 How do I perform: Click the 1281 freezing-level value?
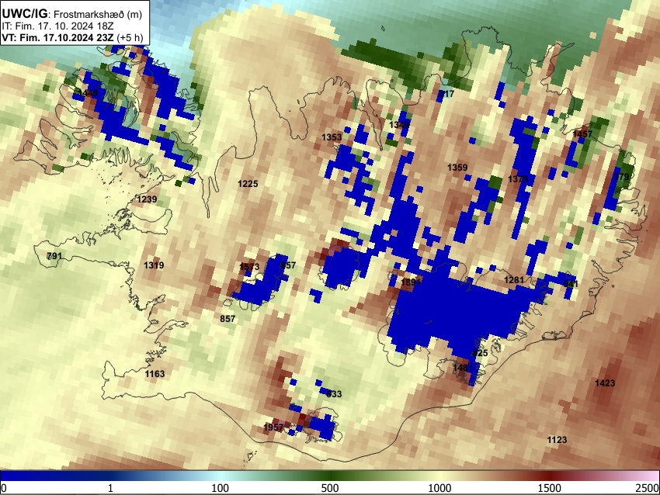pos(514,279)
